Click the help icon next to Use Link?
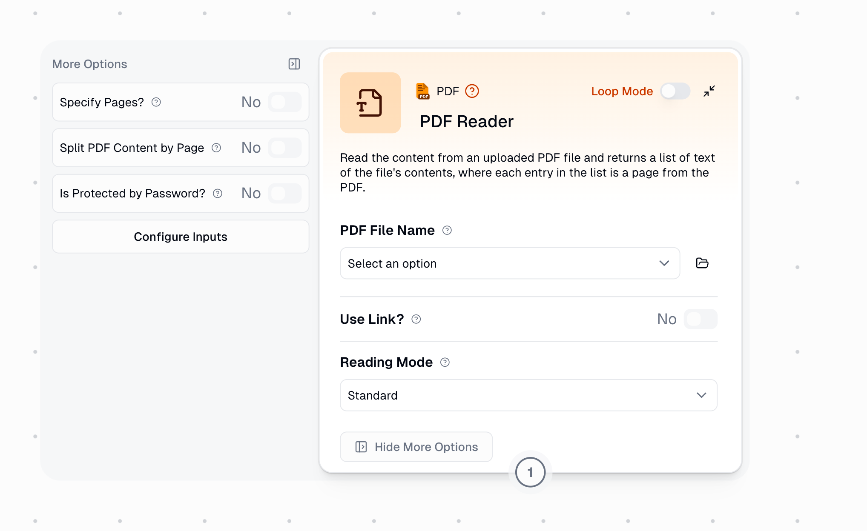867x531 pixels. click(416, 319)
